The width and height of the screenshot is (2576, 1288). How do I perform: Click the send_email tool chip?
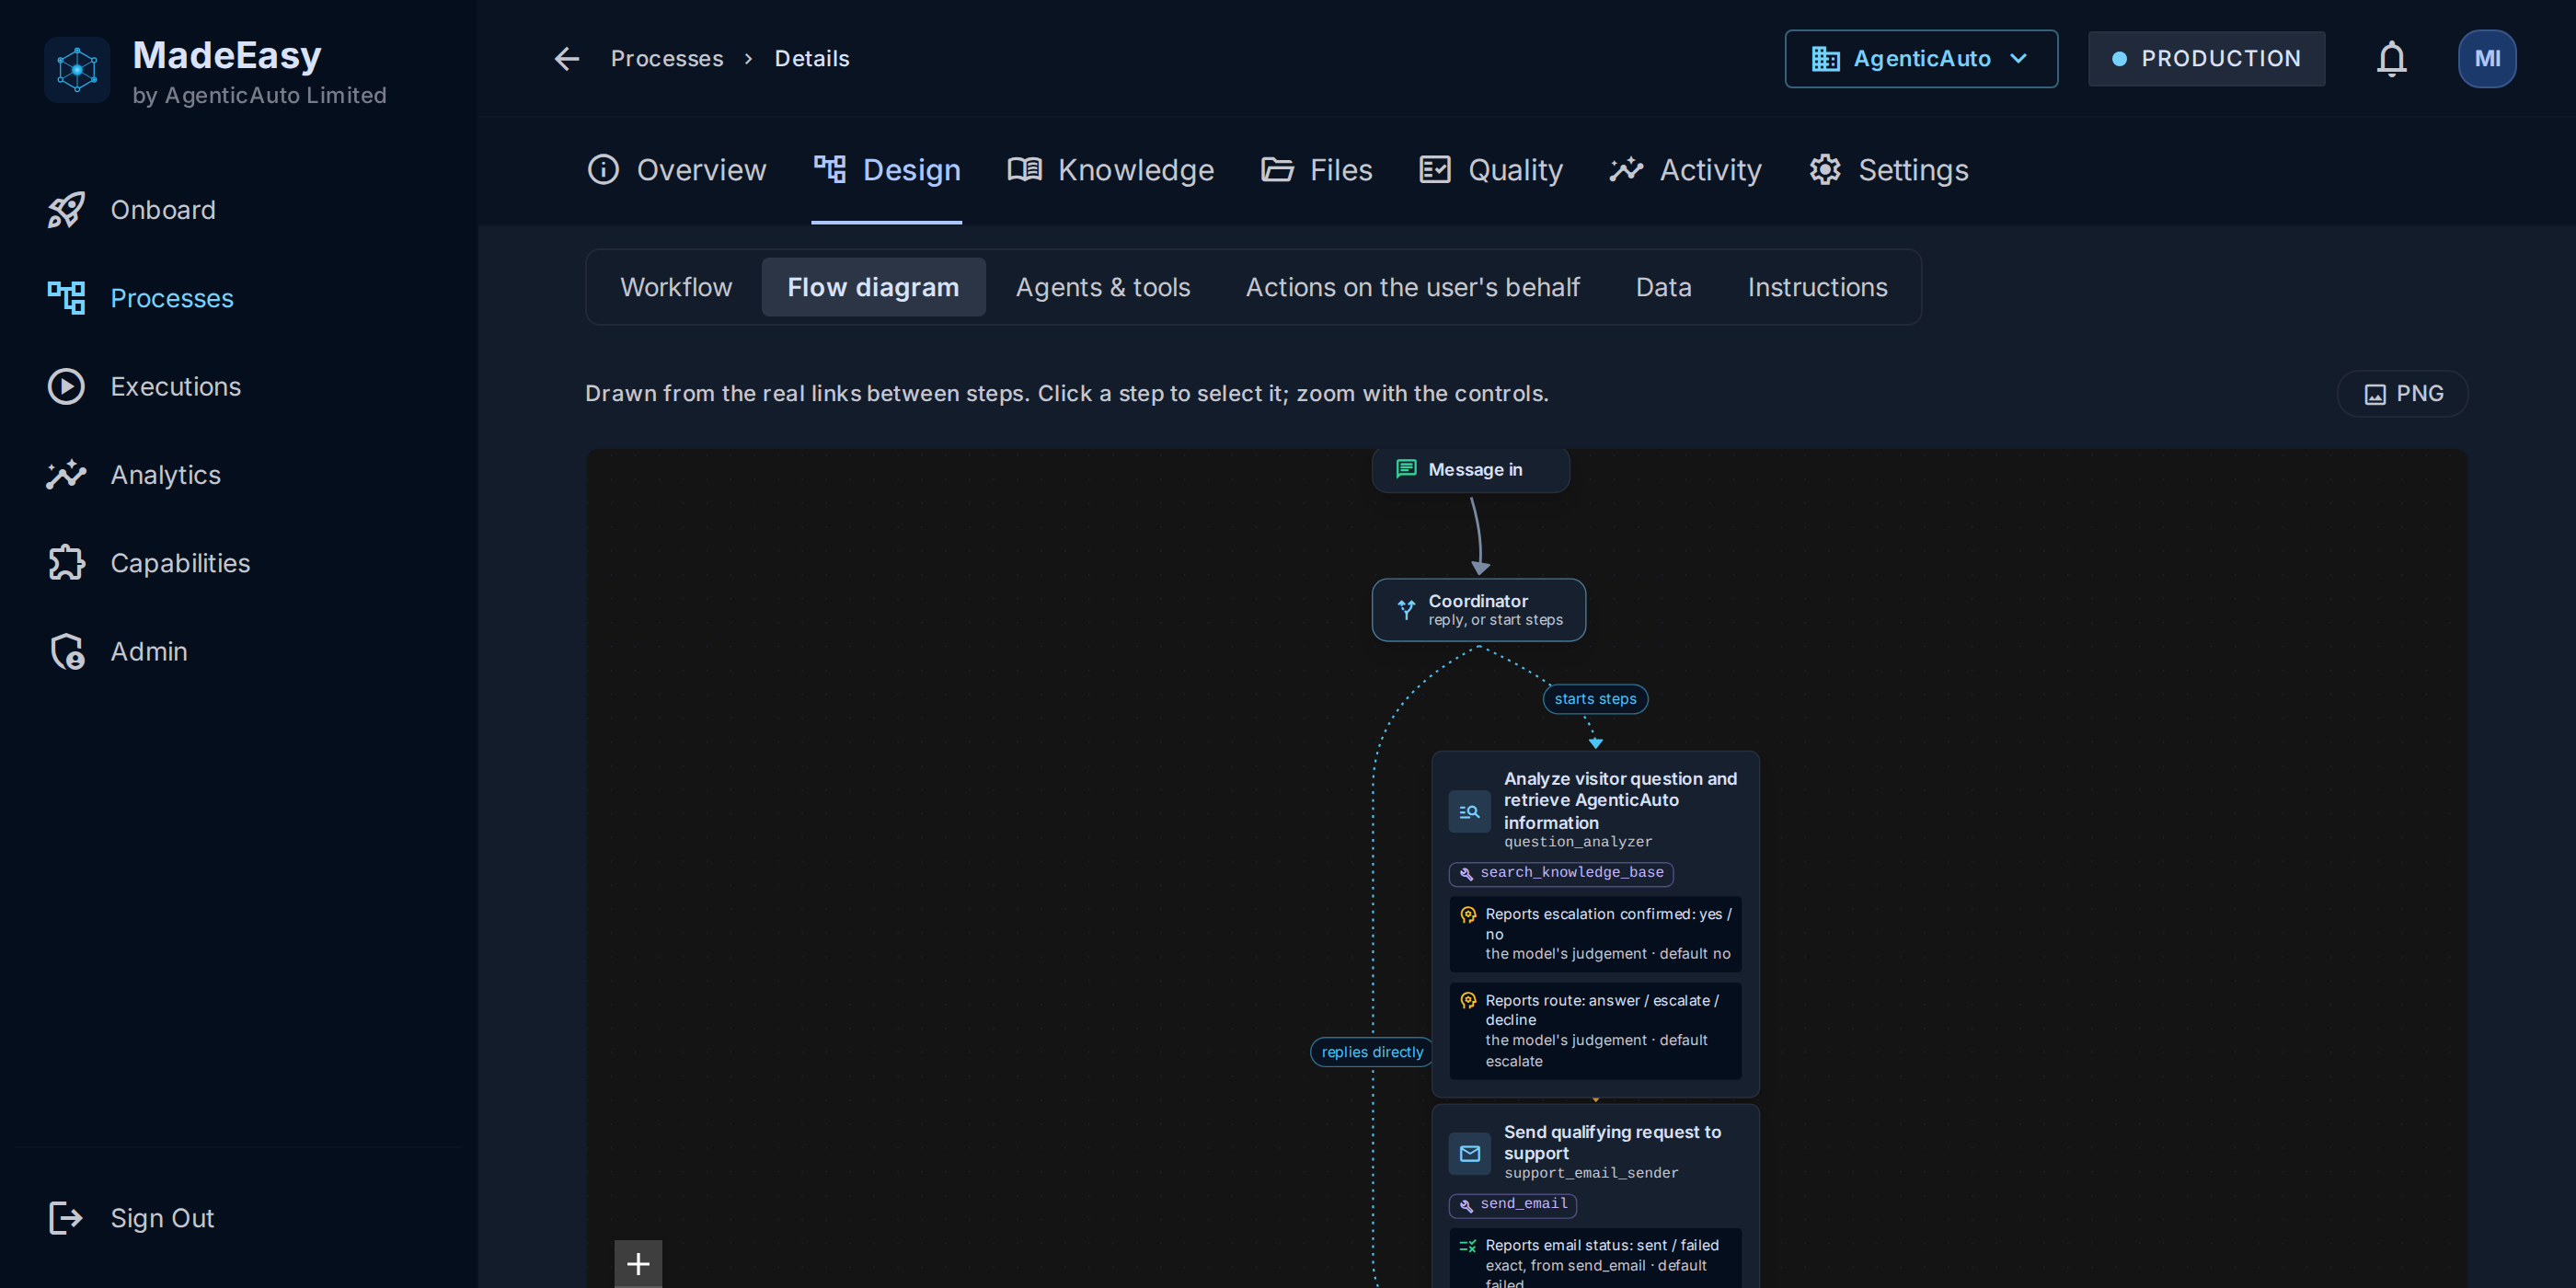pyautogui.click(x=1512, y=1205)
